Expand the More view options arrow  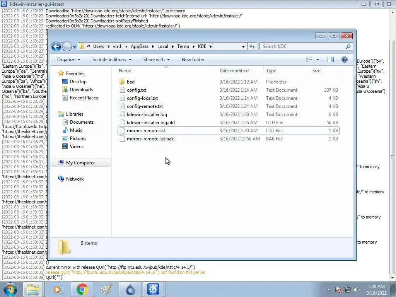click(x=318, y=60)
